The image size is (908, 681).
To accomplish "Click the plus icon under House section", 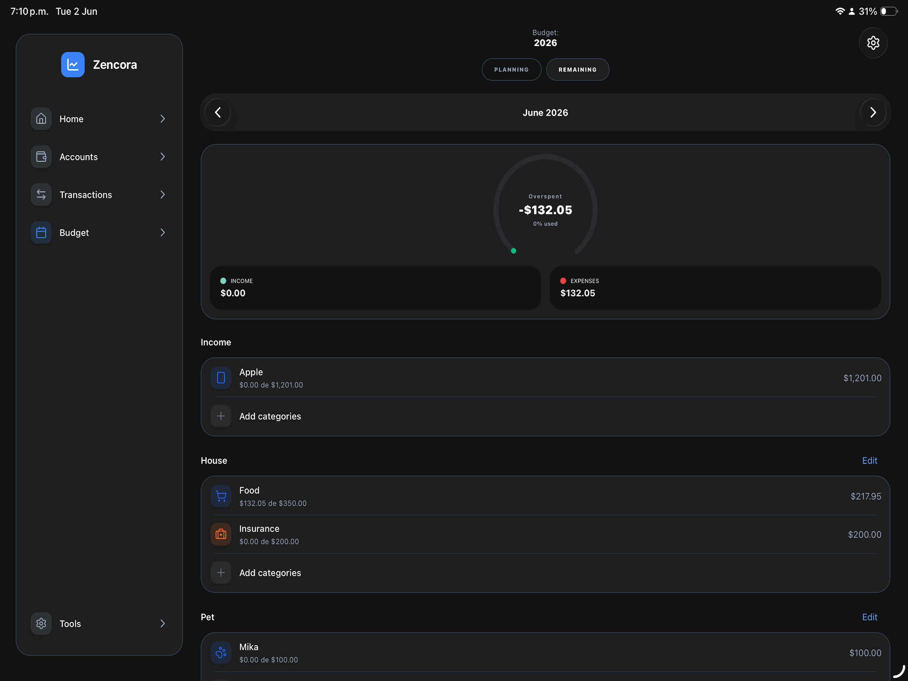I will pyautogui.click(x=221, y=572).
